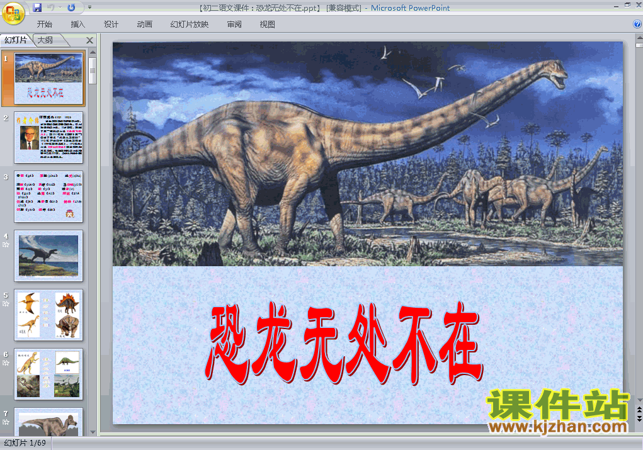The height and width of the screenshot is (450, 643).
Task: Select slide 4 thumbnail with T-rex
Action: [x=48, y=256]
